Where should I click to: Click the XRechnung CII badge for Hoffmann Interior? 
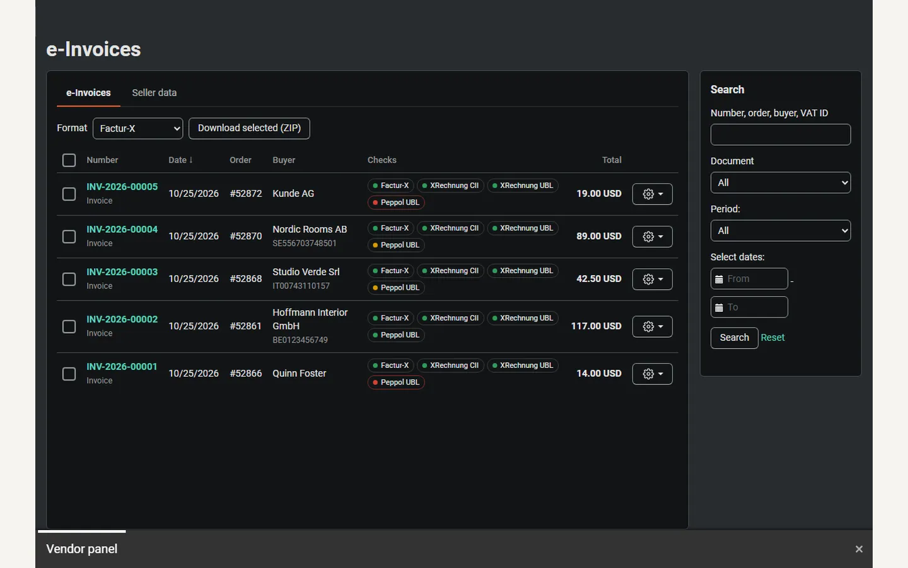pos(451,318)
